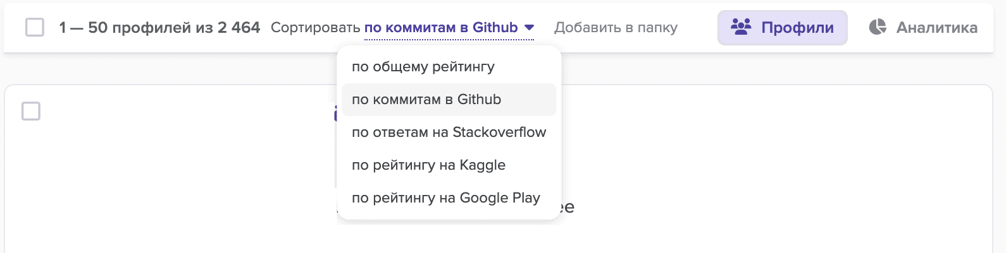Pick 'по рейтингу на Kaggle' option
Viewport: 1006px width, 253px height.
tap(428, 165)
